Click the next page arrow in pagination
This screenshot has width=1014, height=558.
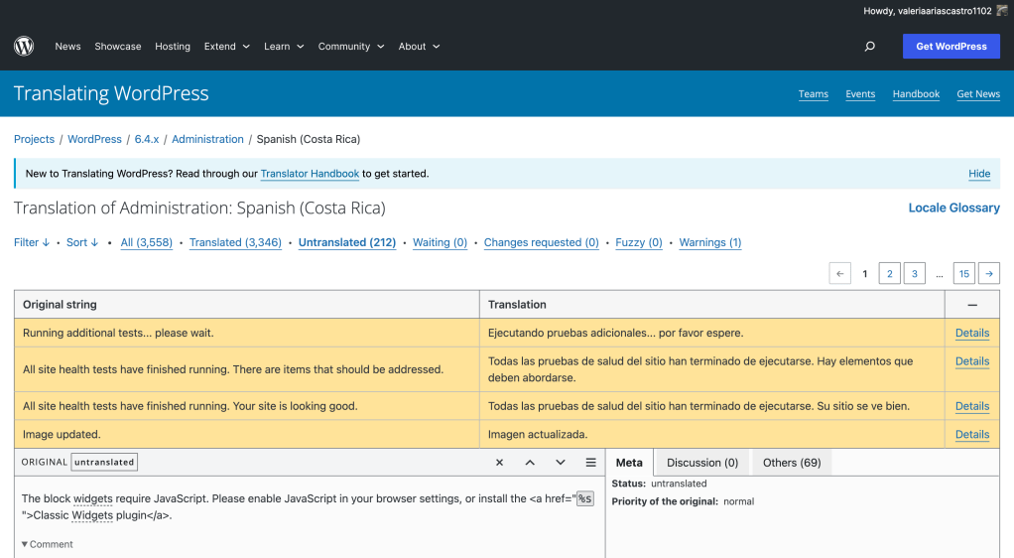point(988,274)
